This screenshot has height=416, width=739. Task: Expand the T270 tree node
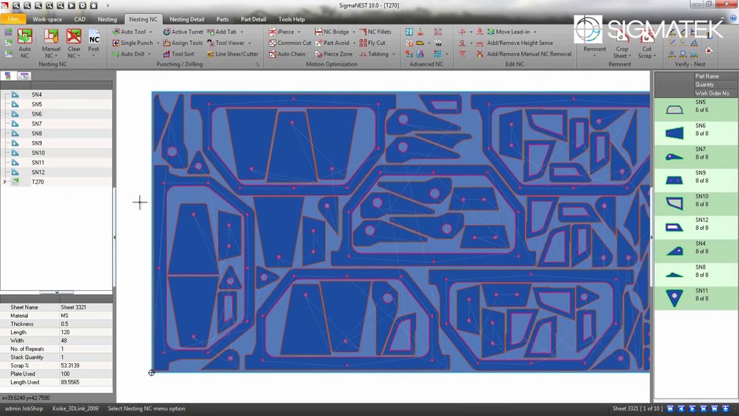[x=5, y=182]
